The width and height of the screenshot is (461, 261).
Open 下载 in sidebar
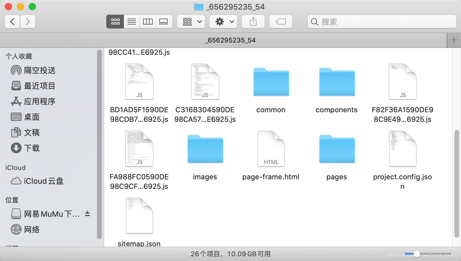point(25,148)
